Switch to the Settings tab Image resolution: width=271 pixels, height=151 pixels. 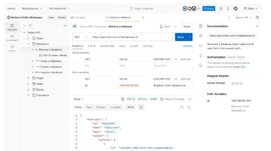(x=147, y=46)
